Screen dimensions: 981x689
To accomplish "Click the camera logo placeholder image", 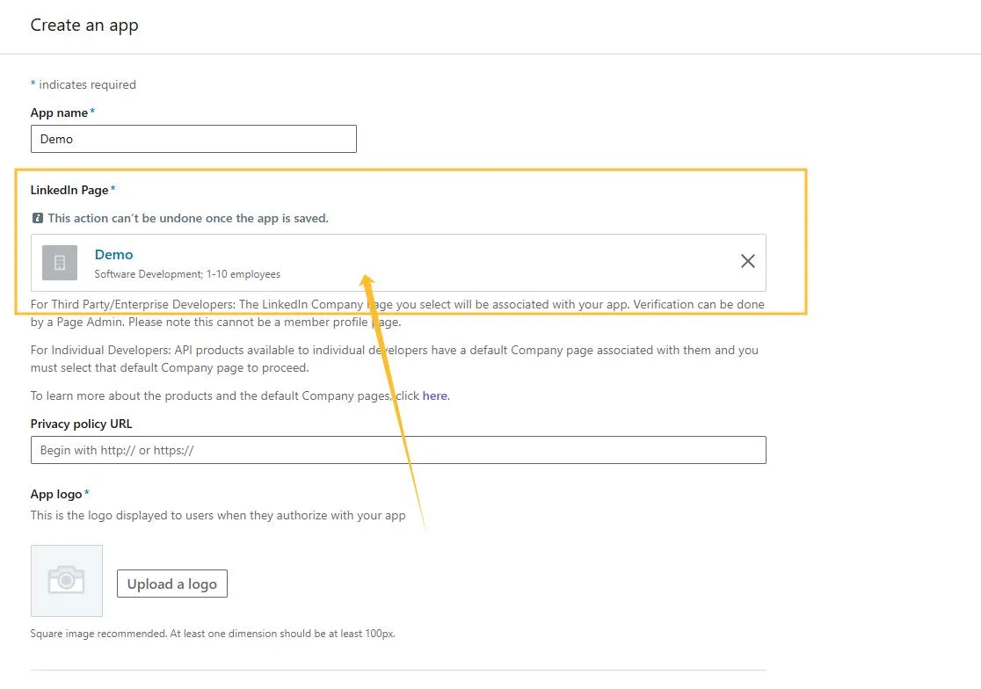I will pos(67,580).
